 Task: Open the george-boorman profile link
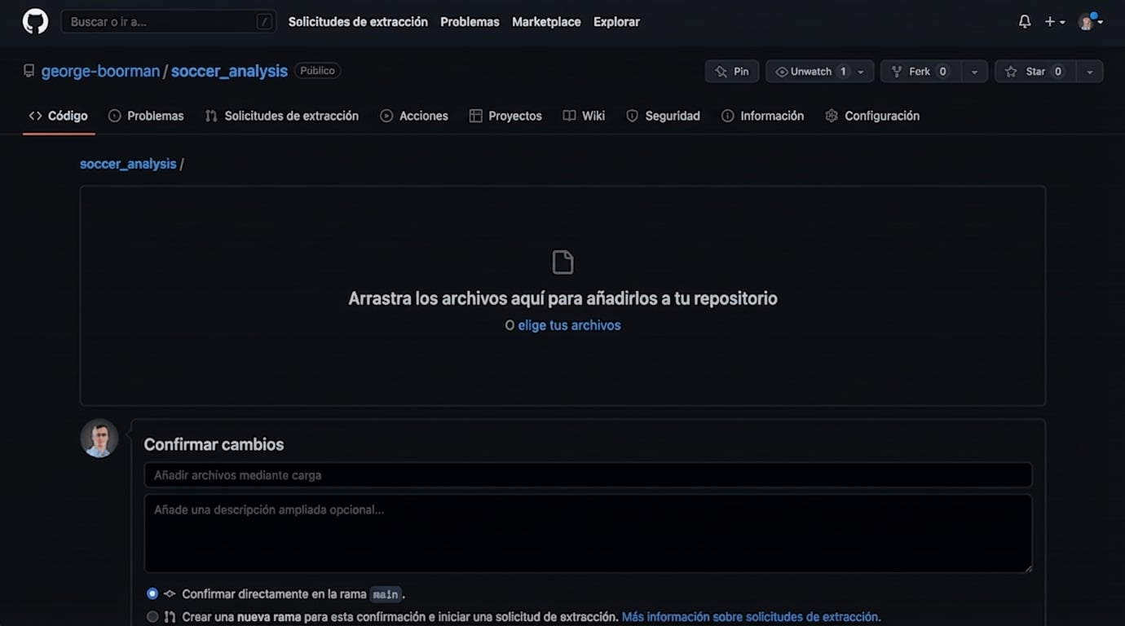click(x=100, y=71)
